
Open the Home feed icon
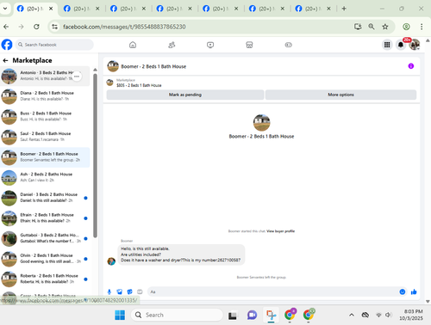133,45
